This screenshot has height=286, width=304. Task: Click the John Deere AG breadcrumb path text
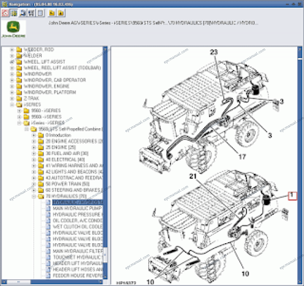[153, 23]
